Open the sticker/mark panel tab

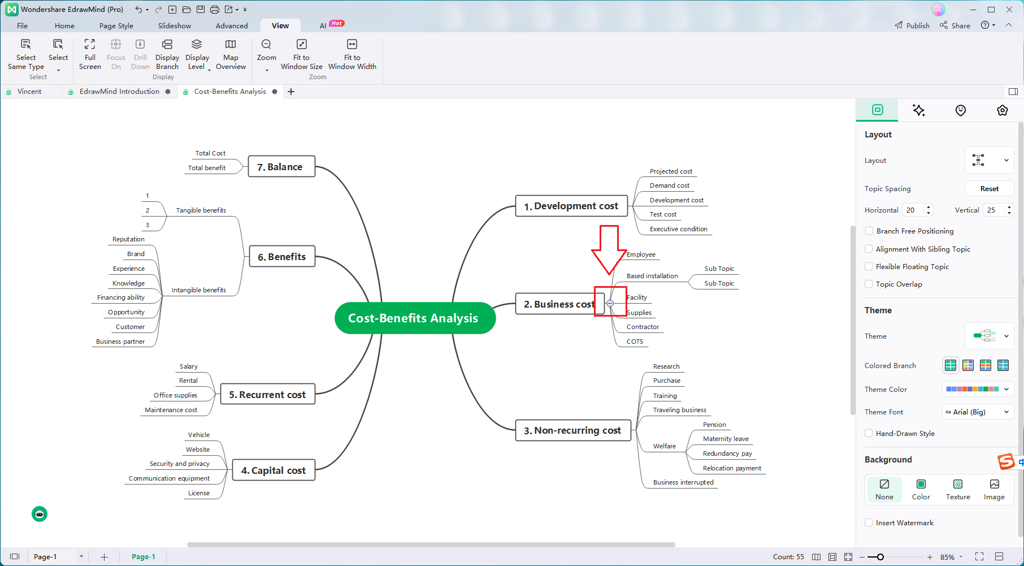click(961, 110)
